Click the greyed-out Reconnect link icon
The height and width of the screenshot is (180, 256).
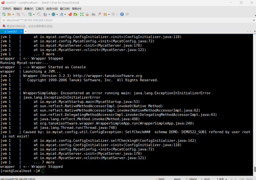point(24,14)
